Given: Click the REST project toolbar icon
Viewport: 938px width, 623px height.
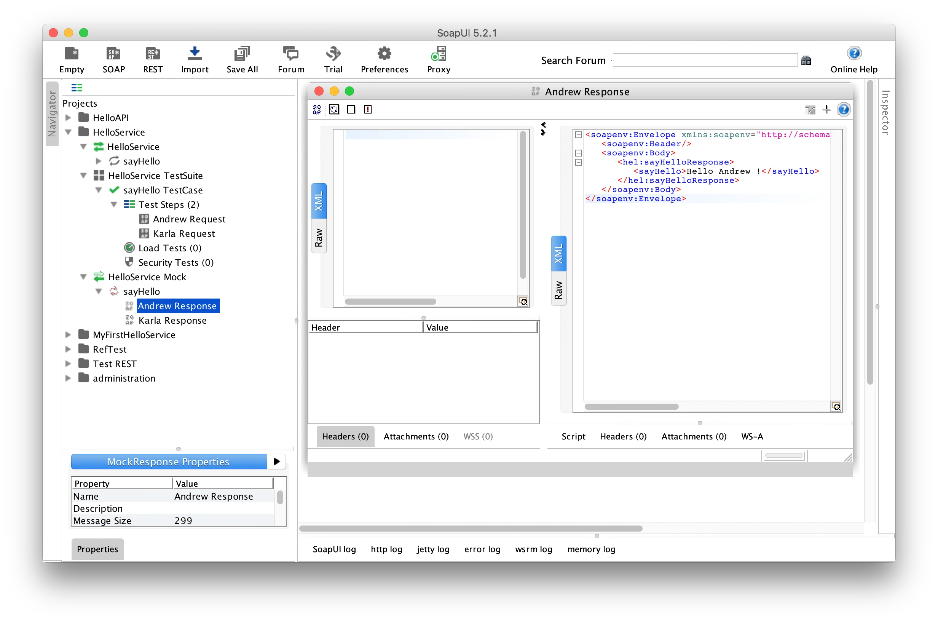Looking at the screenshot, I should click(x=153, y=54).
